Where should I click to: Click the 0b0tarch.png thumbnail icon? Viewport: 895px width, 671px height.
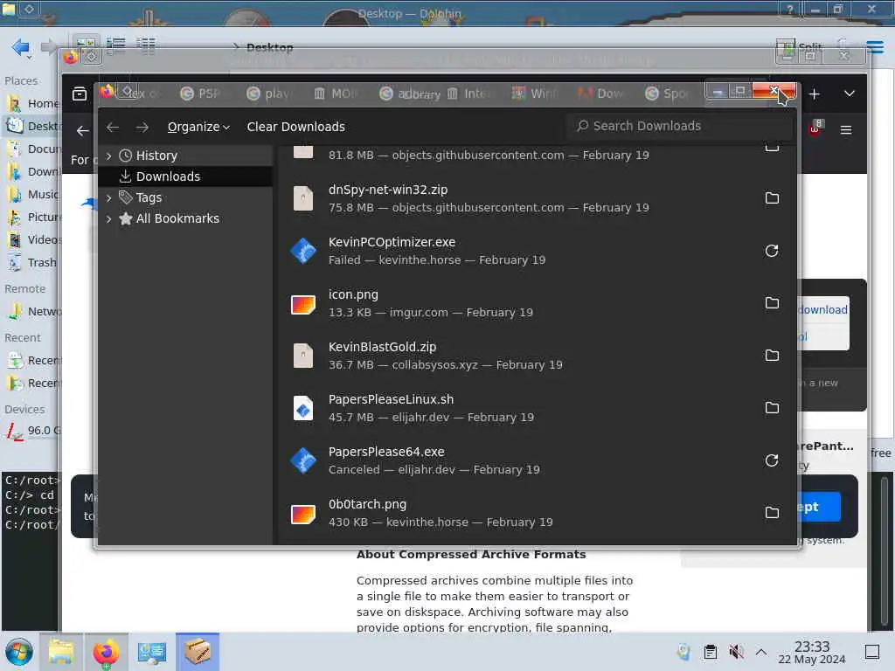tap(303, 514)
